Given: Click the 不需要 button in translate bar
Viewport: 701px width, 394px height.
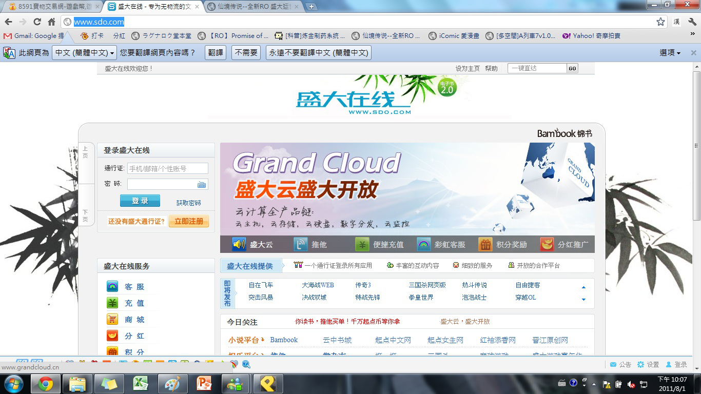Looking at the screenshot, I should pyautogui.click(x=246, y=53).
